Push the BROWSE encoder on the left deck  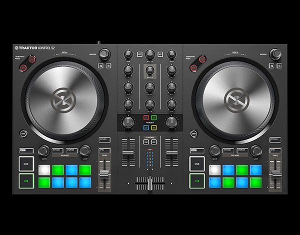point(104,54)
